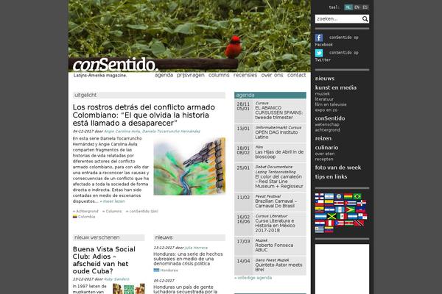This screenshot has height=294, width=442.
Task: Open the conSentido Twitter bird icon
Action: [319, 53]
